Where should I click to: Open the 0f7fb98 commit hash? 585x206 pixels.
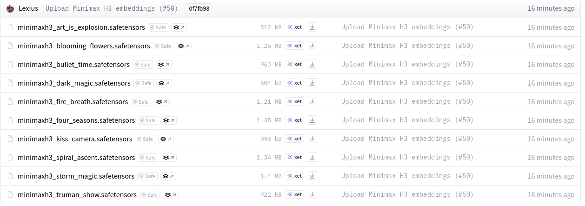(x=199, y=8)
